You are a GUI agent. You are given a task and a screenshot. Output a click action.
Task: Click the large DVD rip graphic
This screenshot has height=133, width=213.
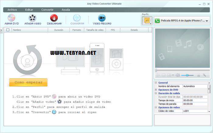click(27, 60)
